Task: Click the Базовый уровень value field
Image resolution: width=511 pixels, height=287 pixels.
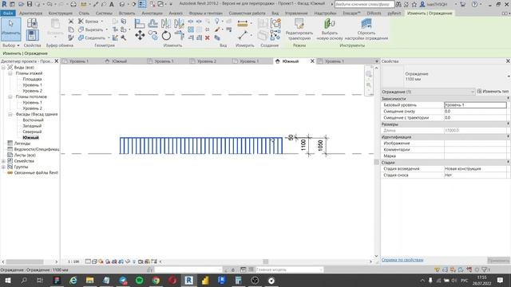Action: point(475,105)
